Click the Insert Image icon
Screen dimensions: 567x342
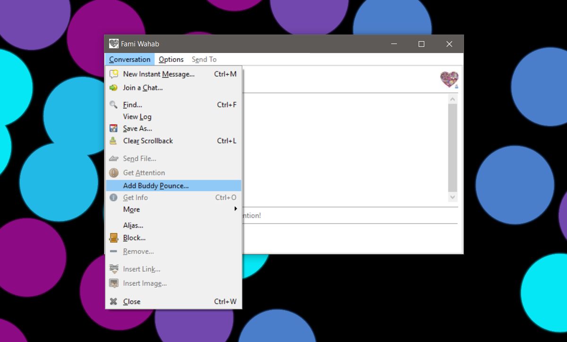click(113, 283)
